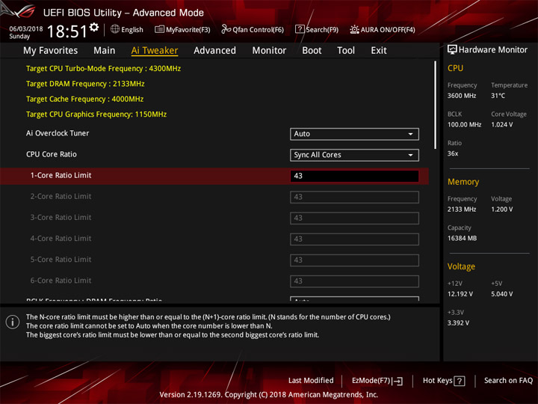
Task: Click the English language button
Action: point(127,29)
